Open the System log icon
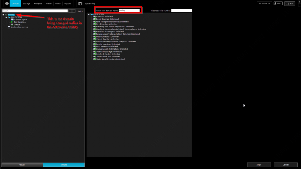 [80, 3]
